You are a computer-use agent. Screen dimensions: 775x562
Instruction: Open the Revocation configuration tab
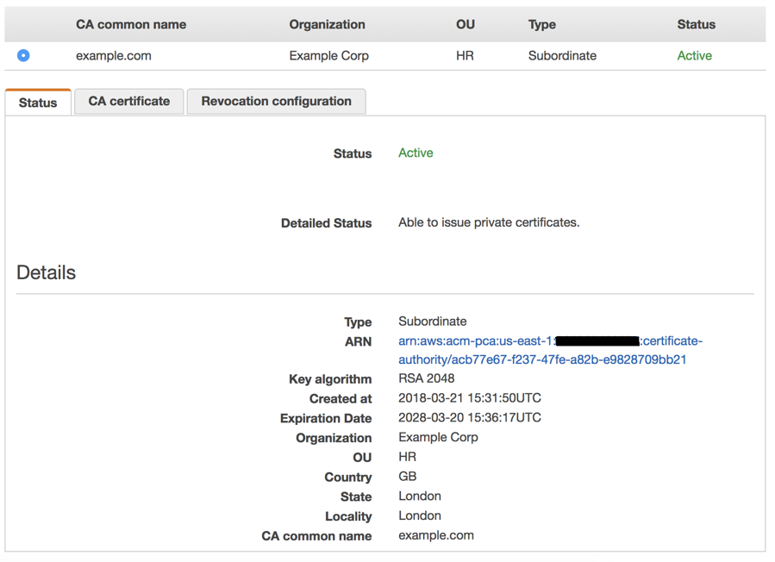276,101
